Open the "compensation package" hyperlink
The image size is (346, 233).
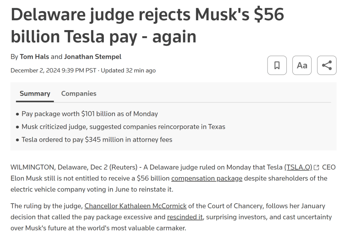coord(207,178)
